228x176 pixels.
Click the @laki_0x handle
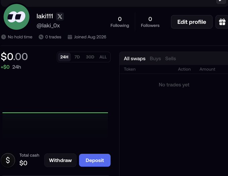[48, 26]
